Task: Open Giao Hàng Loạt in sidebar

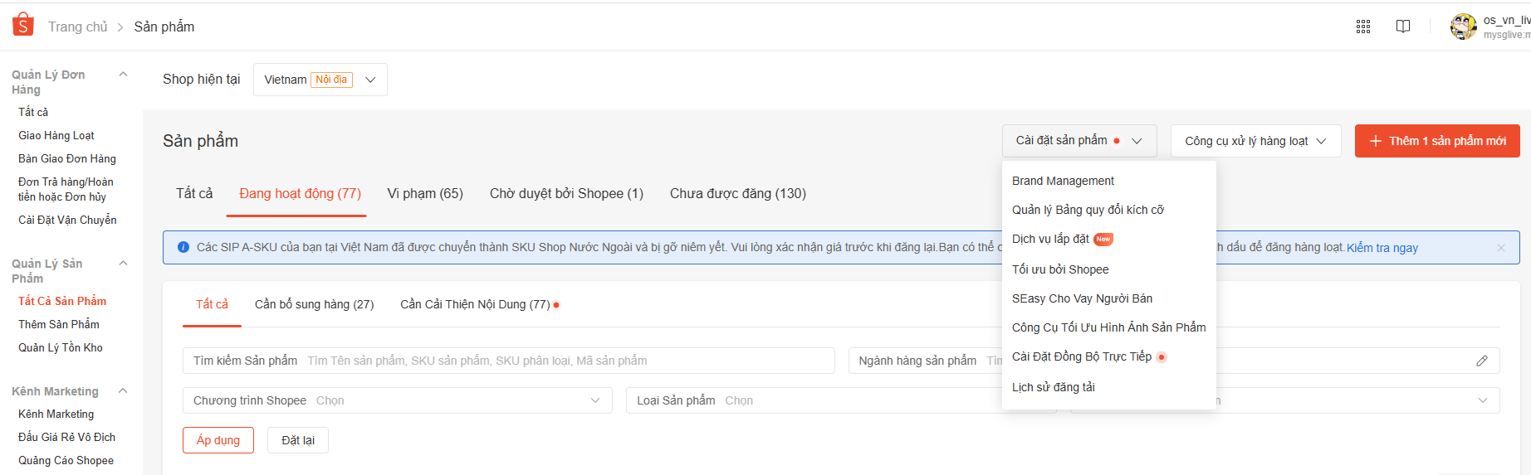Action: tap(56, 135)
